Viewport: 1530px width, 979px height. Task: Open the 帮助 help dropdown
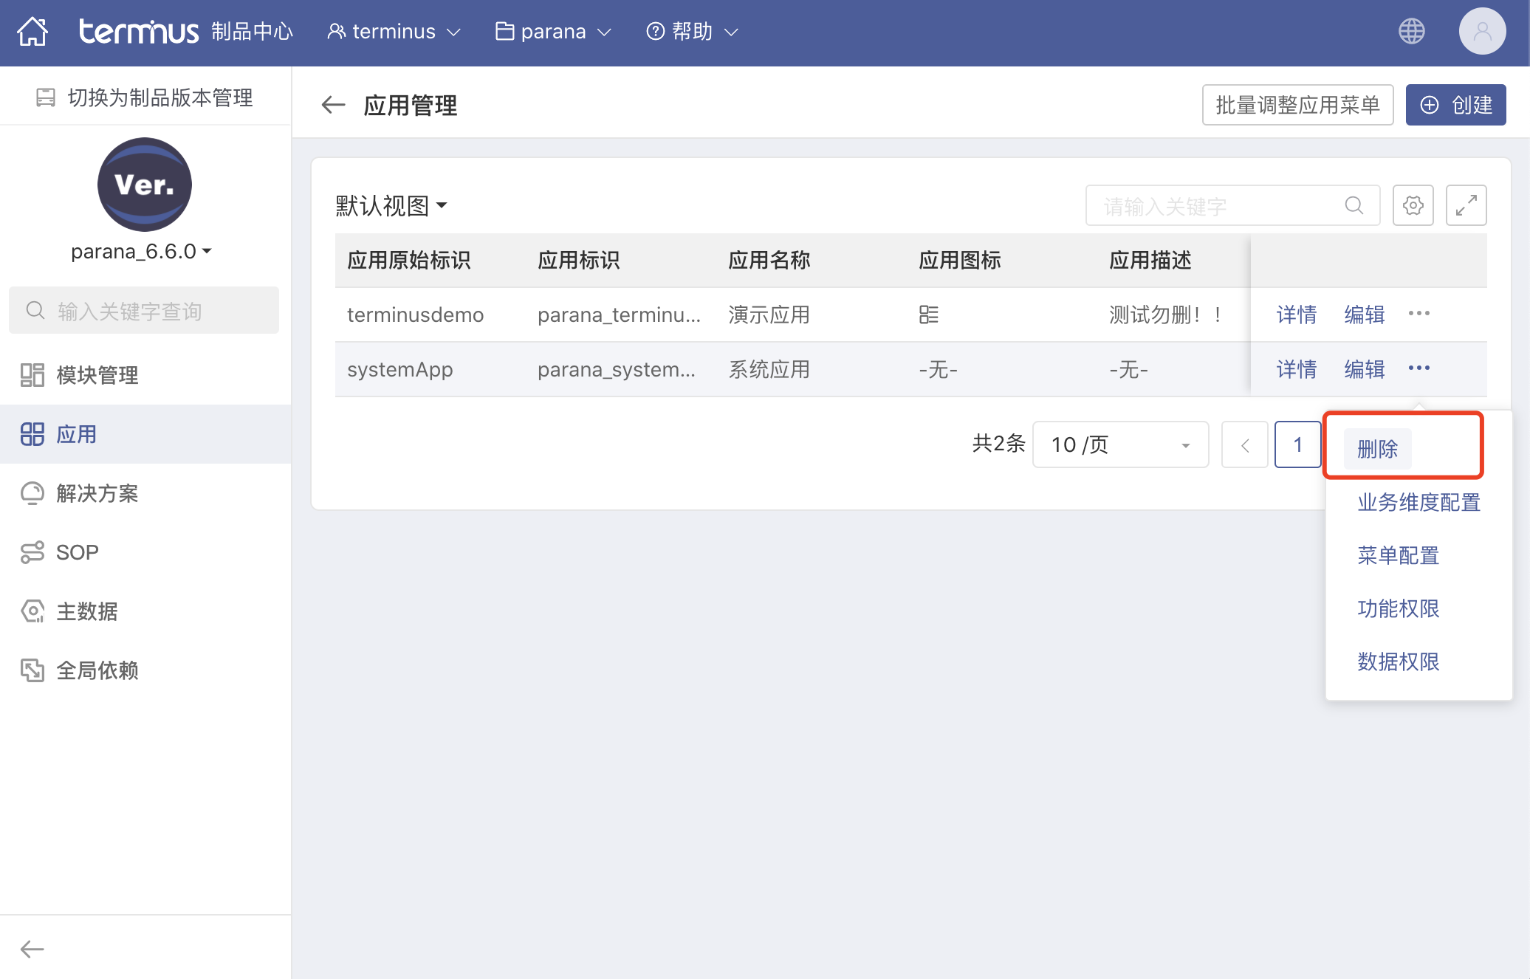click(x=693, y=32)
